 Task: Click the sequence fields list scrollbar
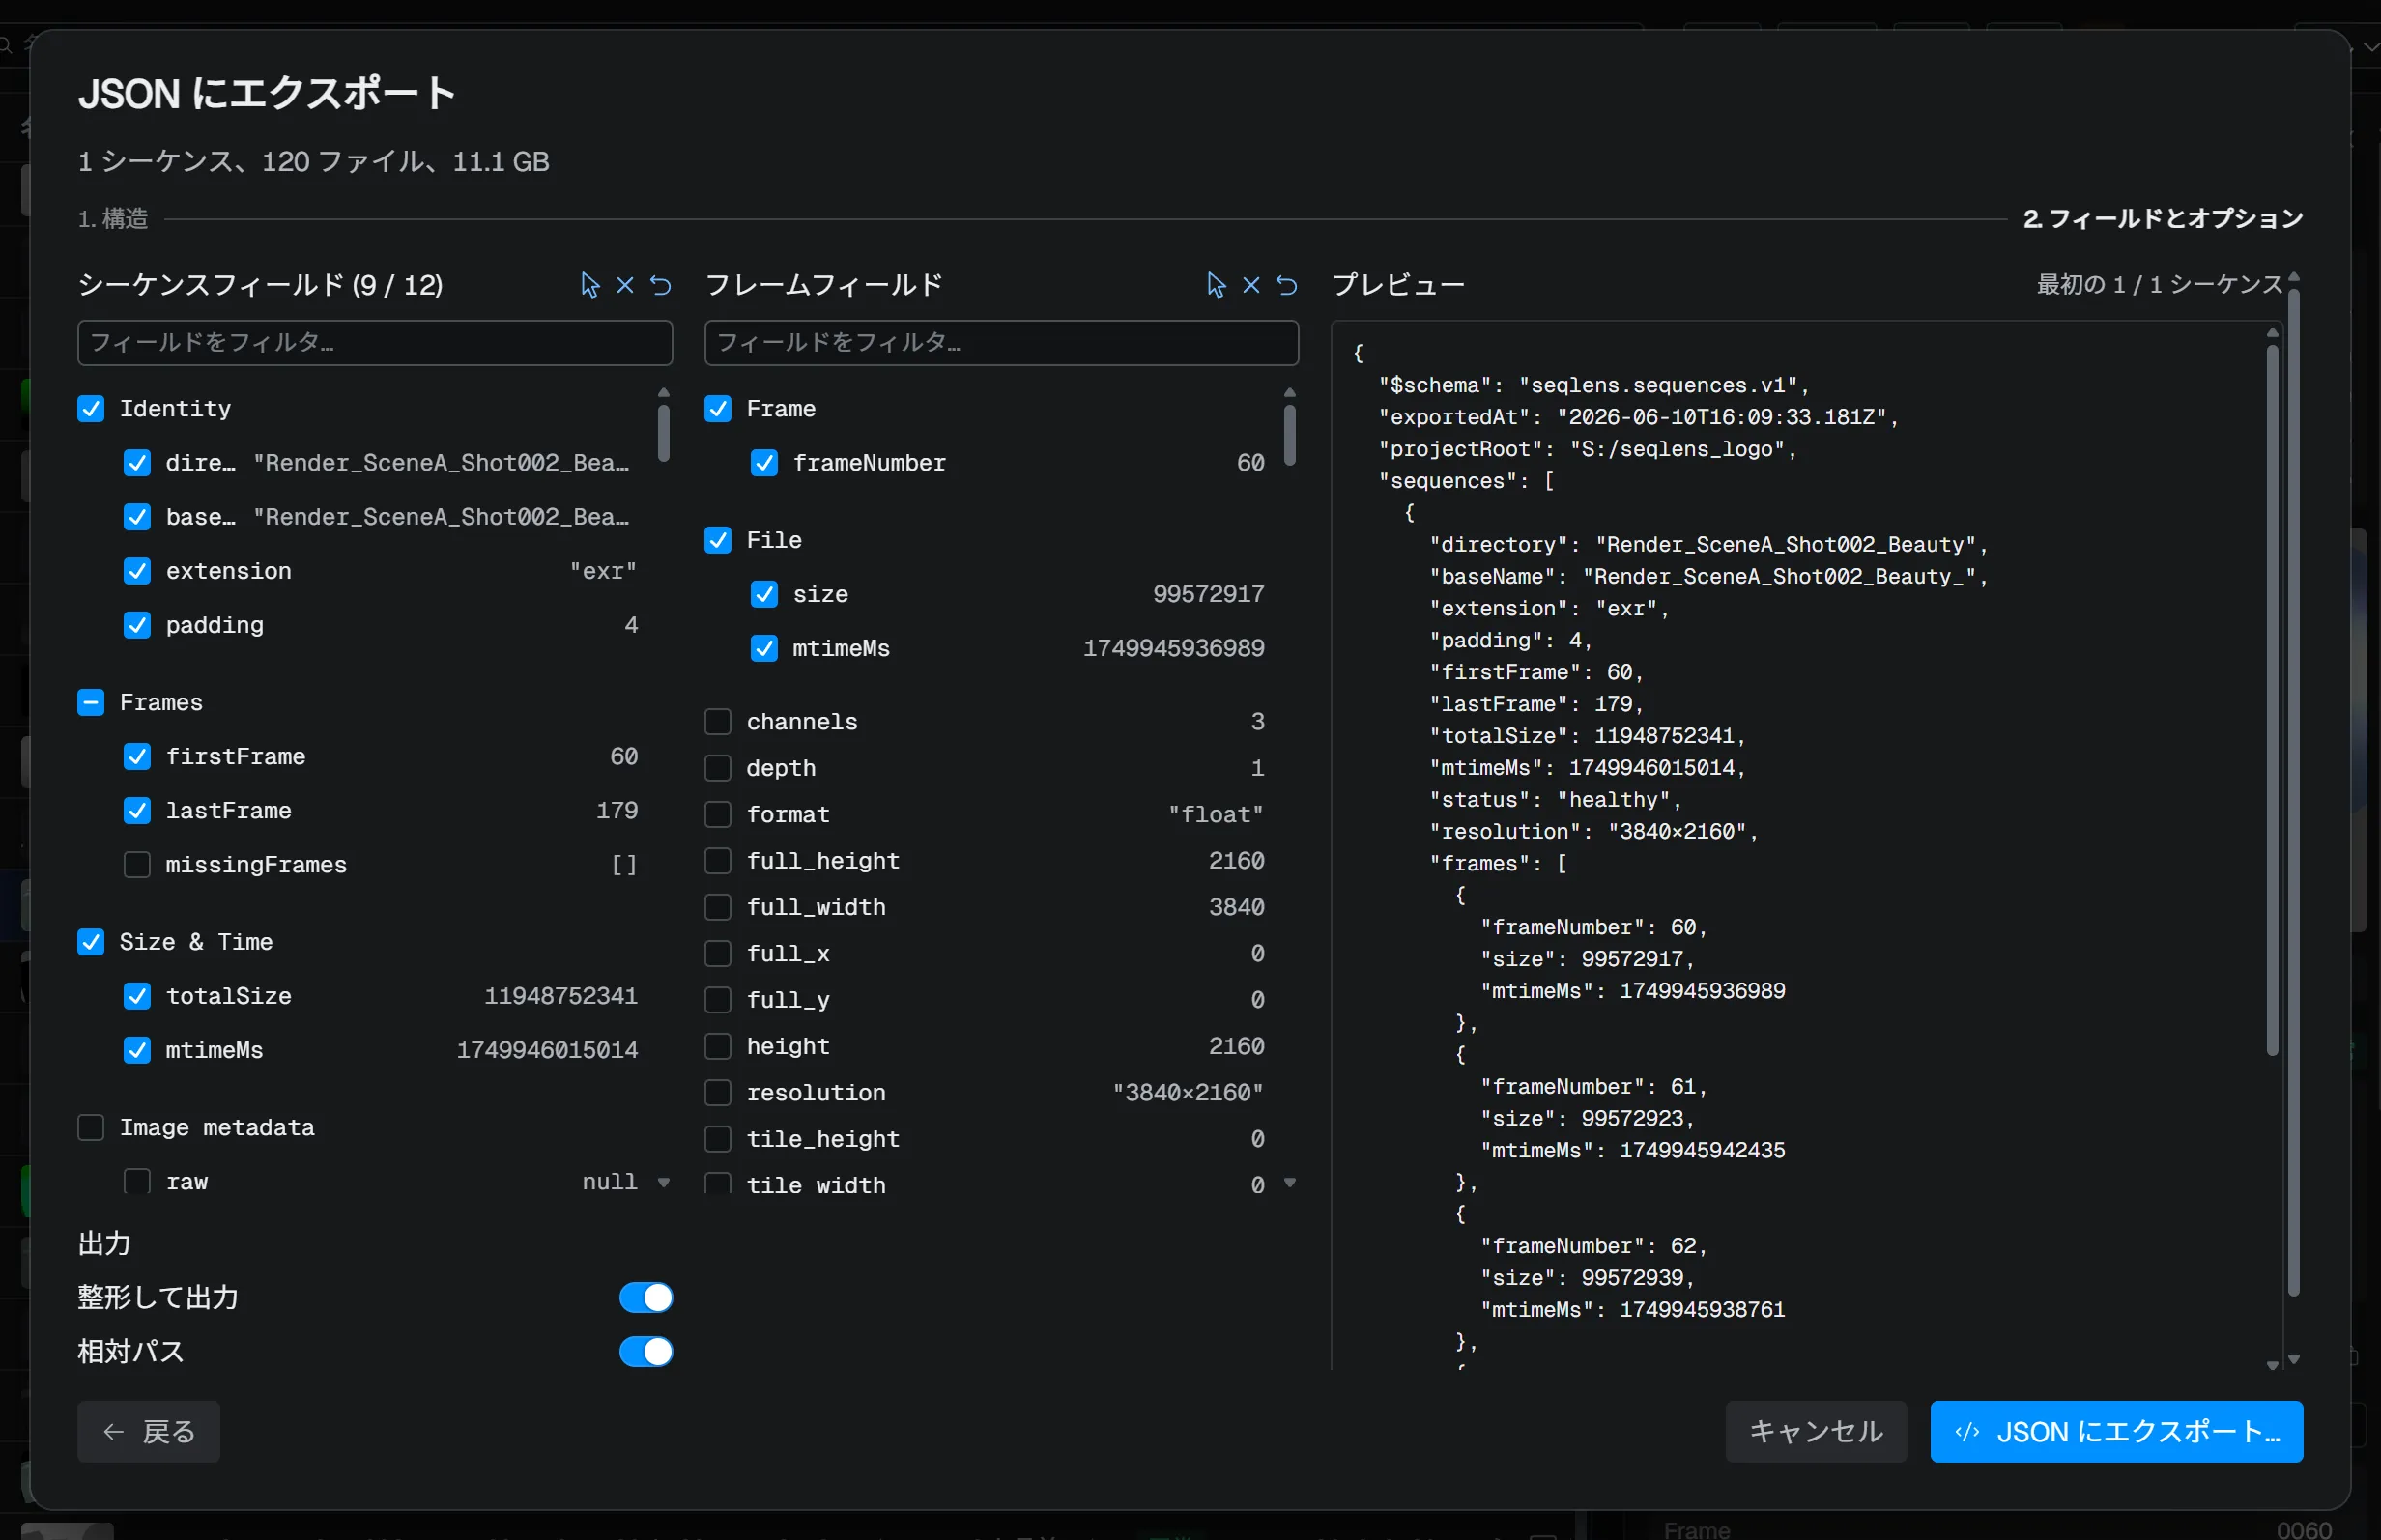pos(664,433)
